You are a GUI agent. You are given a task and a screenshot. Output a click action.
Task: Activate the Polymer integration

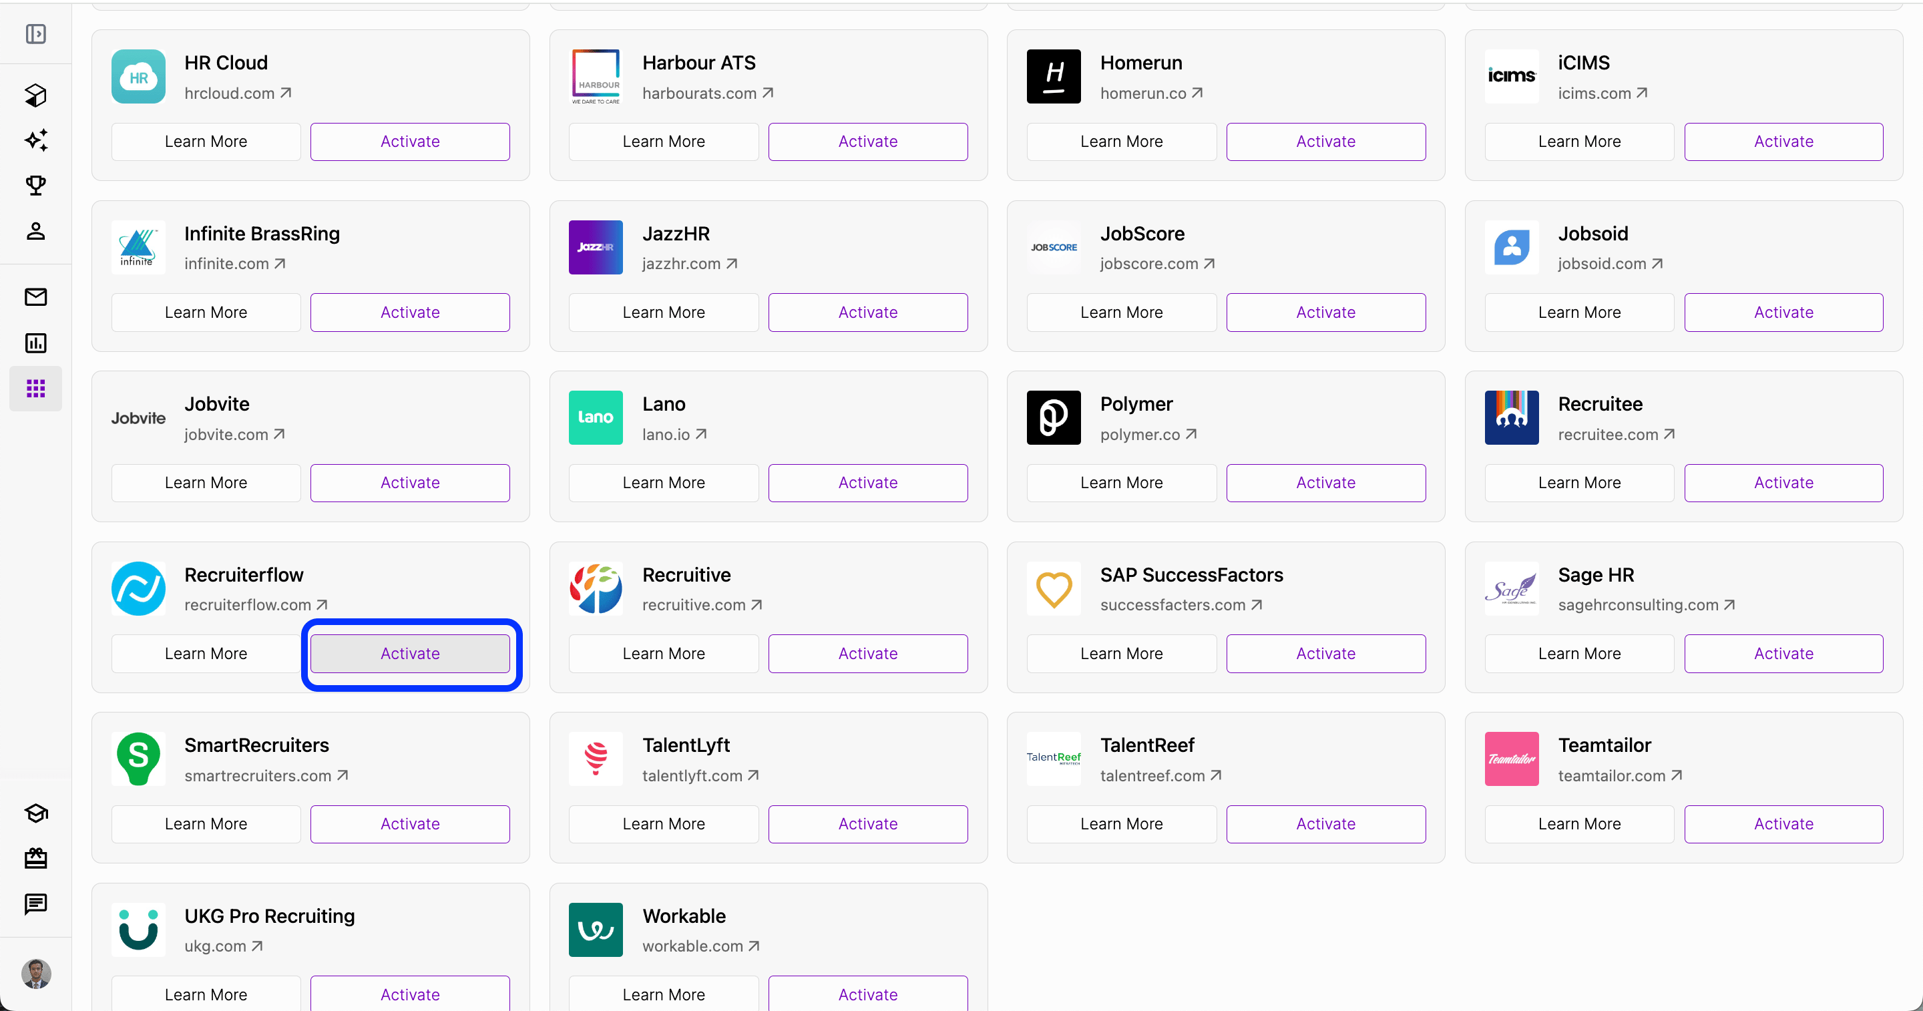1326,482
